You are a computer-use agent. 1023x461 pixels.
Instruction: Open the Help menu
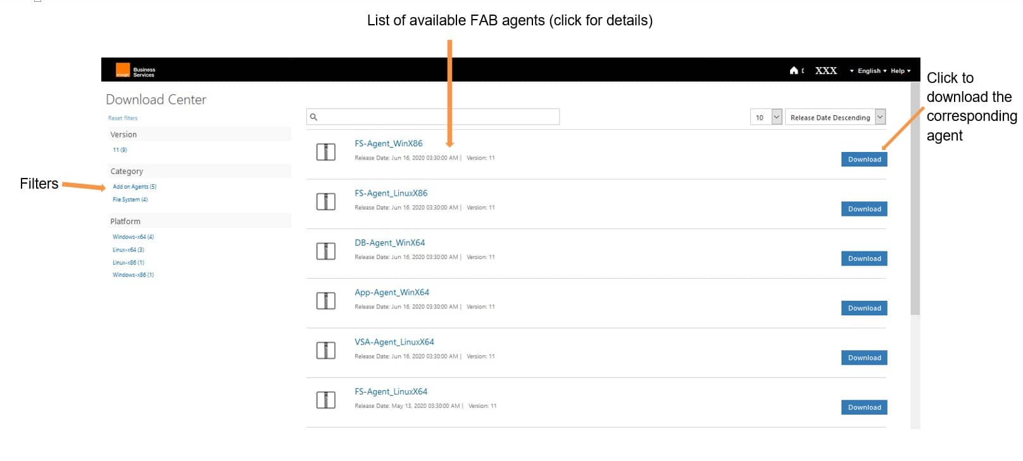900,71
